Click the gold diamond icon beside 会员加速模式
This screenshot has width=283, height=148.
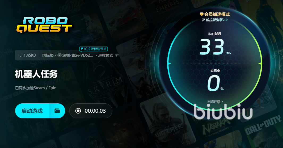point(202,14)
